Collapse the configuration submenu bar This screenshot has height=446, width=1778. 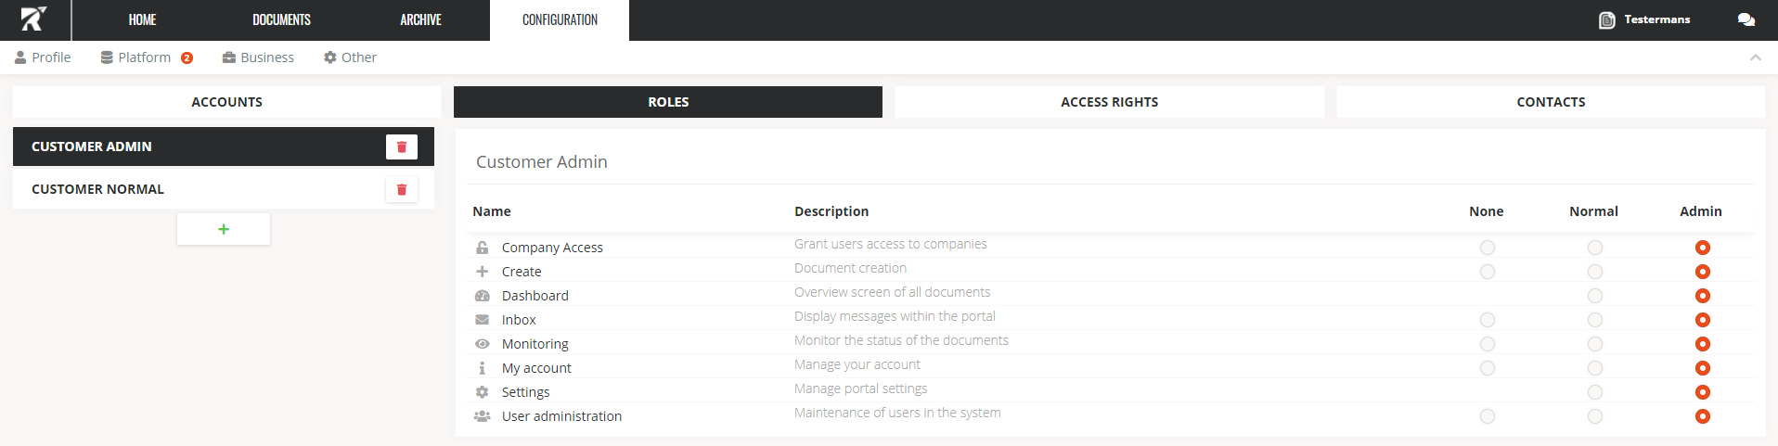(x=1755, y=57)
